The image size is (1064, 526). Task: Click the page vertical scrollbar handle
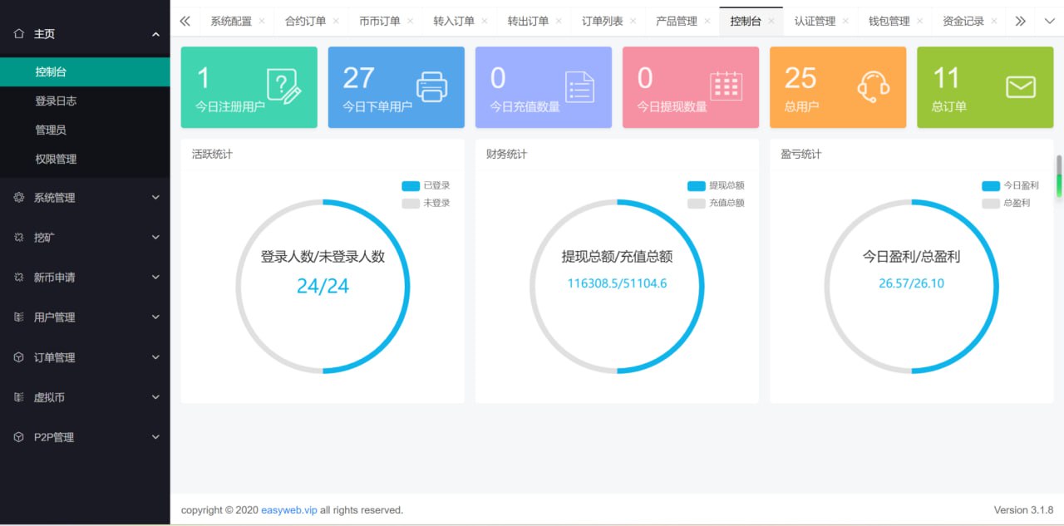coord(1059,176)
